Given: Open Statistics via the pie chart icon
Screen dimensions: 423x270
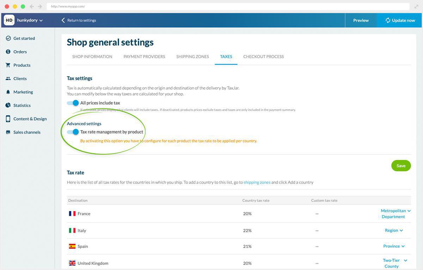Looking at the screenshot, I should pyautogui.click(x=8, y=105).
